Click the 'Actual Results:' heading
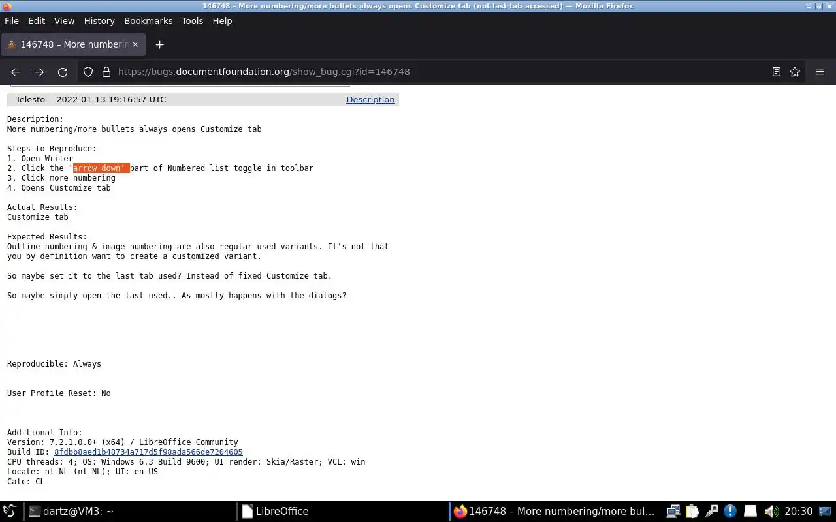Viewport: 836px width, 522px height. point(42,207)
